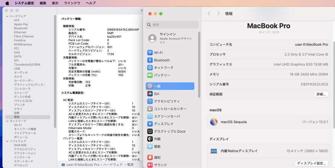Select カードリーダー in hardware list
The image size is (335, 168).
23,81
